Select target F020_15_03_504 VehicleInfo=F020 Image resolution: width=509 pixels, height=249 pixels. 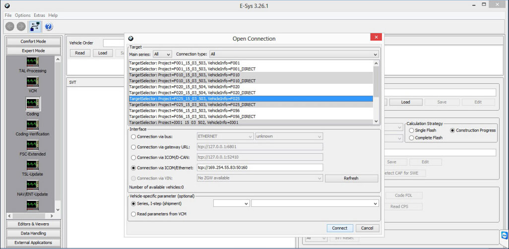(x=251, y=87)
